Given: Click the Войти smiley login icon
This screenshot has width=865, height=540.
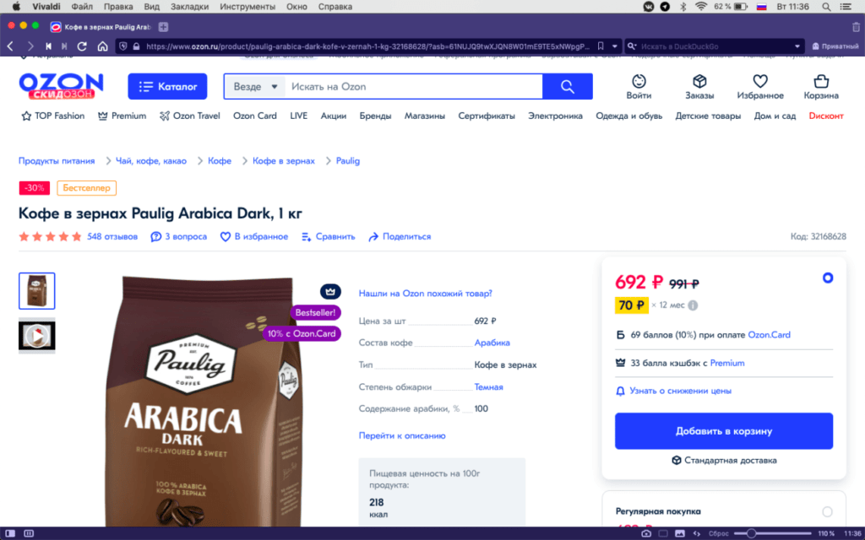Looking at the screenshot, I should click(x=639, y=82).
